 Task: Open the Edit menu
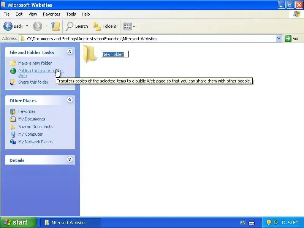[19, 14]
